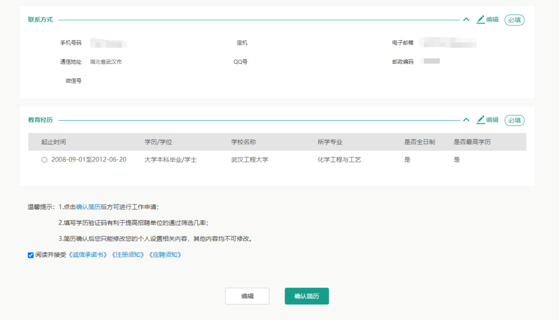Open the 《诚信承诺书》 link
The height and width of the screenshot is (320, 559).
pyautogui.click(x=87, y=255)
